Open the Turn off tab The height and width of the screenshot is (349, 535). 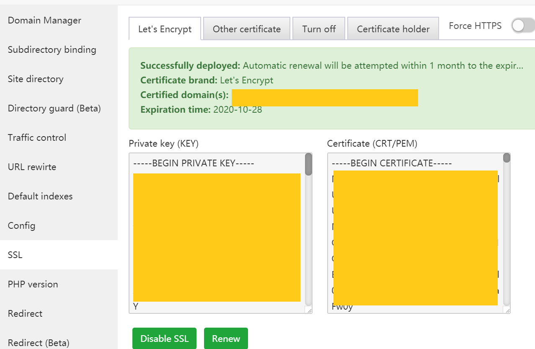pyautogui.click(x=319, y=29)
